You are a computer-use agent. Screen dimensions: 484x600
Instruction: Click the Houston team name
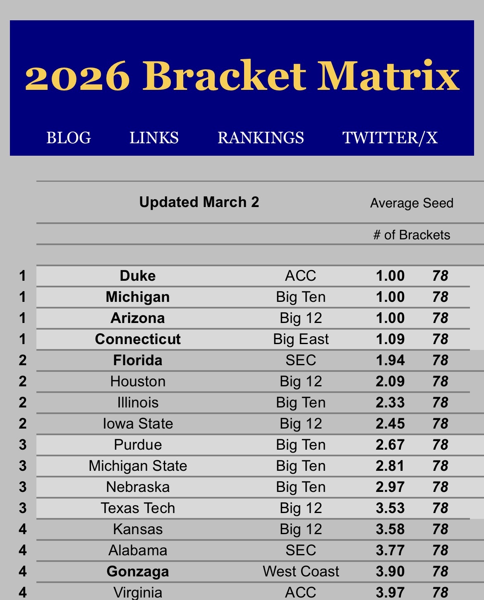click(x=138, y=381)
